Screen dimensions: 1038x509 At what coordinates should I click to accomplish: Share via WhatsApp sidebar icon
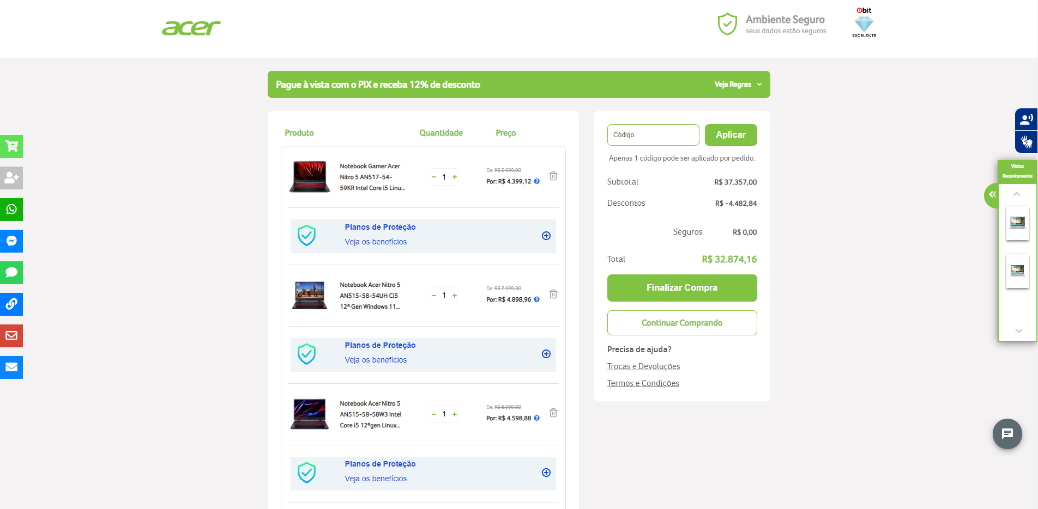click(11, 209)
